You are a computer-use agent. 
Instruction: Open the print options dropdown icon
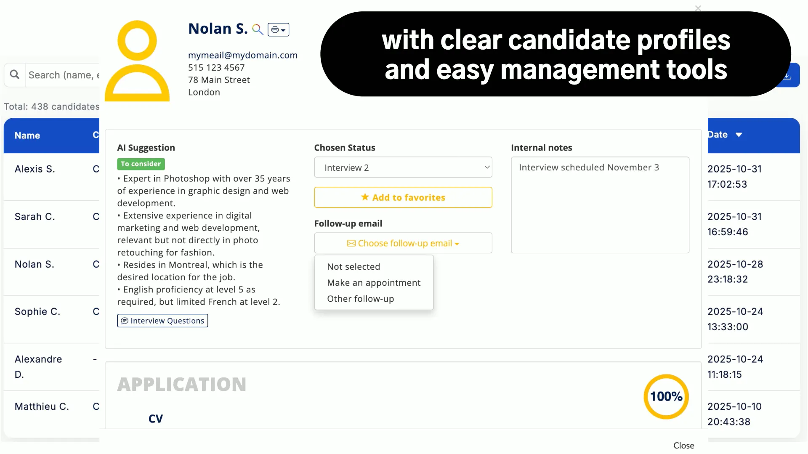pyautogui.click(x=278, y=29)
